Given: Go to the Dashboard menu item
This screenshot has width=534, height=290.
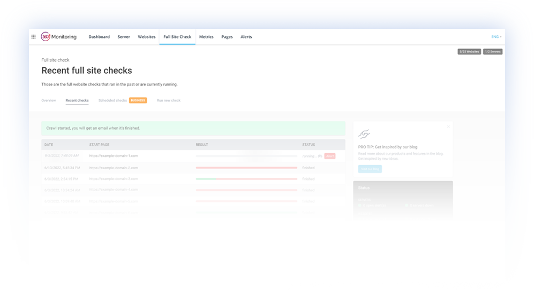Looking at the screenshot, I should tap(99, 37).
